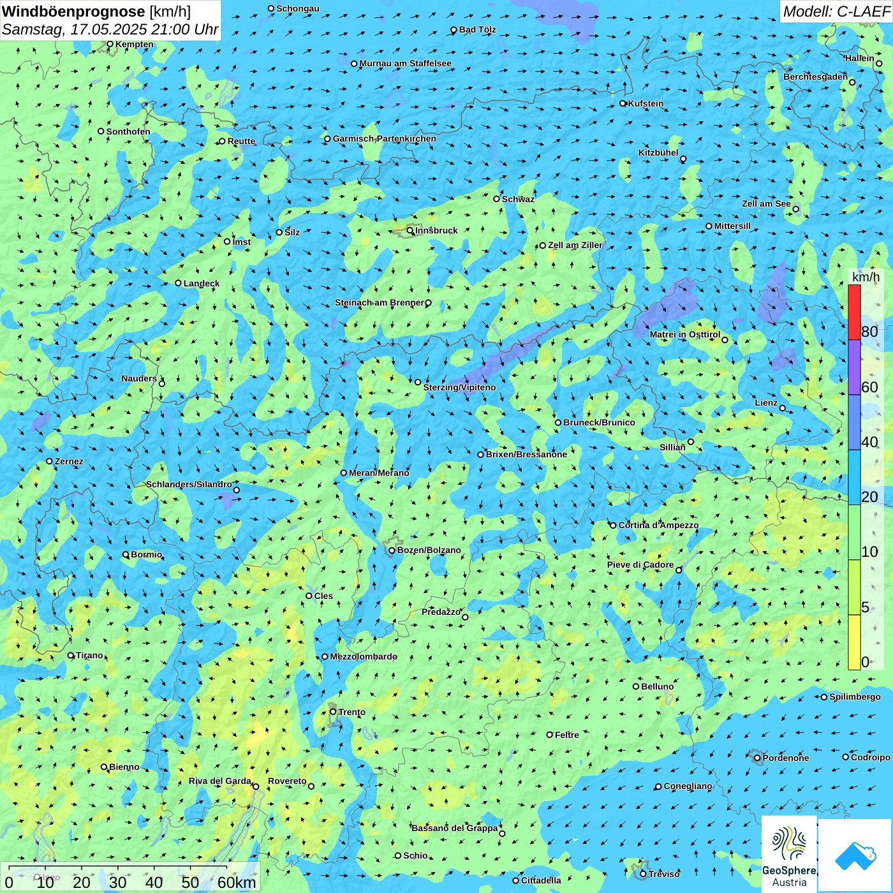
Task: Click the Kitzbühel label
Action: pos(658,152)
